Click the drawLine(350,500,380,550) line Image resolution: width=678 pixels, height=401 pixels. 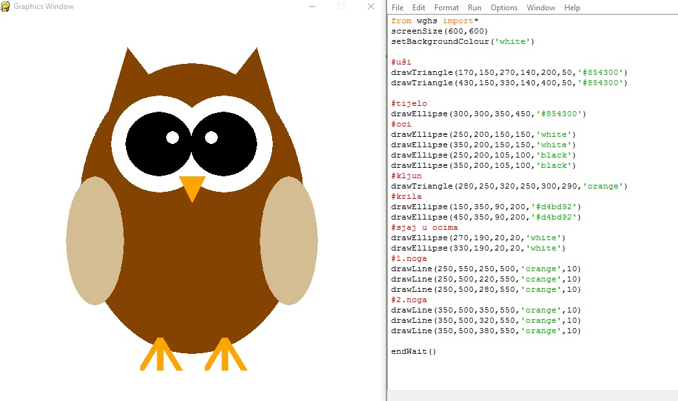(x=486, y=331)
